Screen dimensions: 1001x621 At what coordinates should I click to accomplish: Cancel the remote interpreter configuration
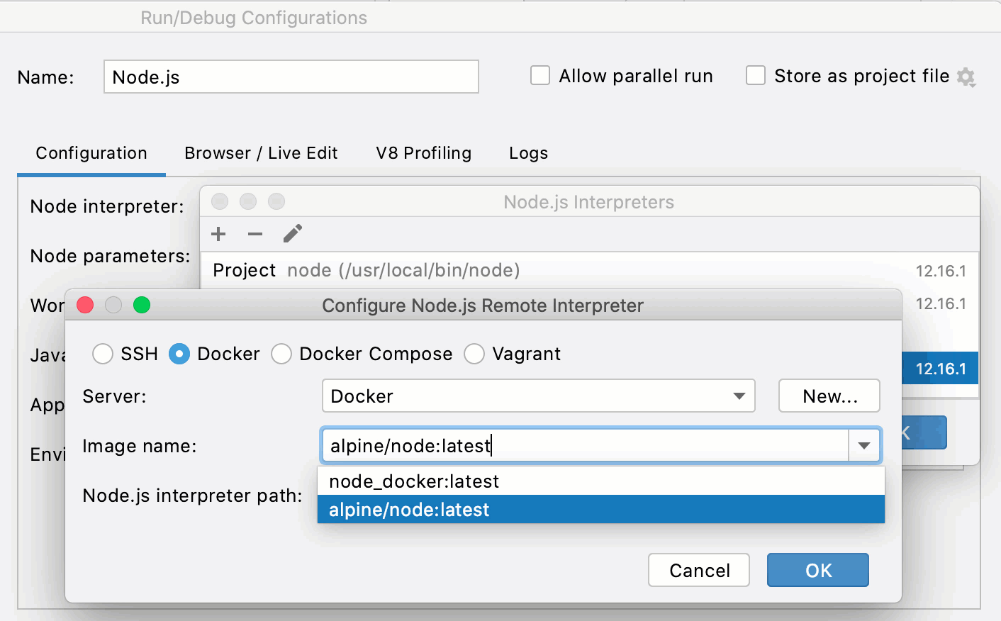[x=698, y=569]
